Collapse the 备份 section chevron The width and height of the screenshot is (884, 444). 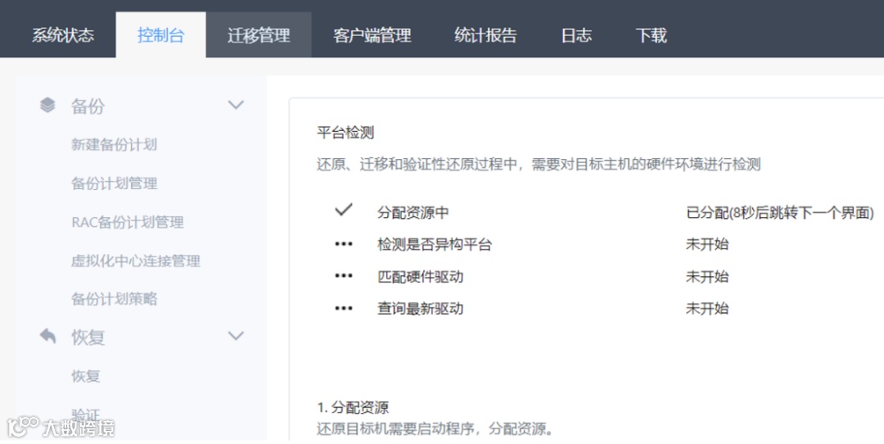pos(236,105)
